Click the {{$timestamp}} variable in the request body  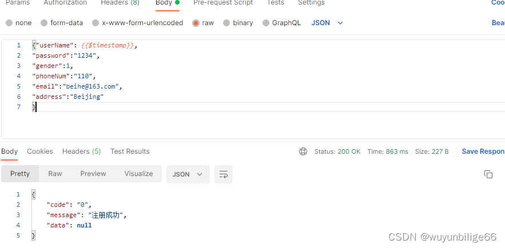pyautogui.click(x=108, y=45)
